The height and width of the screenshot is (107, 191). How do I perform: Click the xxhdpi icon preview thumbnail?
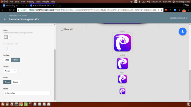122,43
